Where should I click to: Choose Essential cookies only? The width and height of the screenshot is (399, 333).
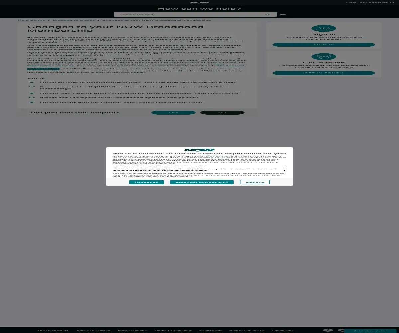[202, 182]
